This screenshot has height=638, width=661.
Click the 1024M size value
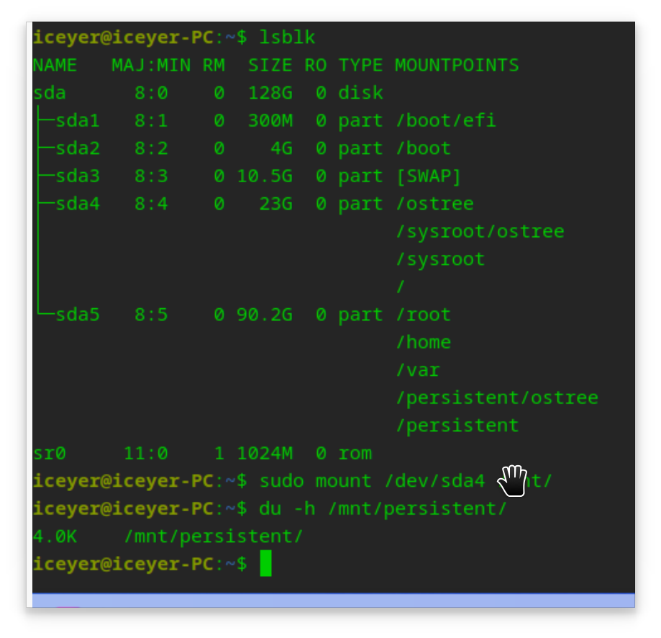point(264,453)
